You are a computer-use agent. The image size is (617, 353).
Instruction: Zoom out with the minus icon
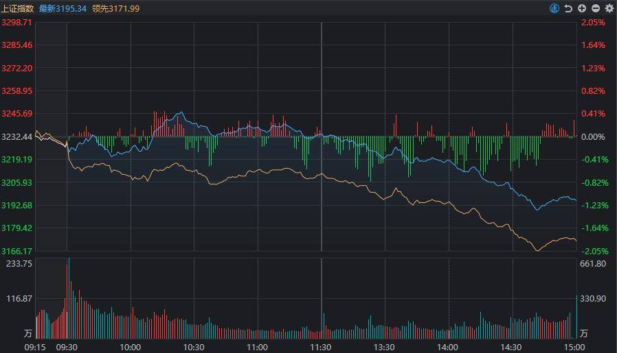click(596, 8)
